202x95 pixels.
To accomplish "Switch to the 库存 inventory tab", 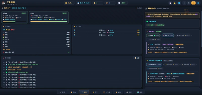I will tap(73, 92).
